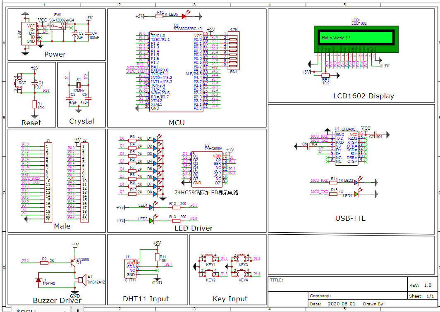Select the J1 header connector body
This screenshot has height=312, width=440.
[48, 183]
